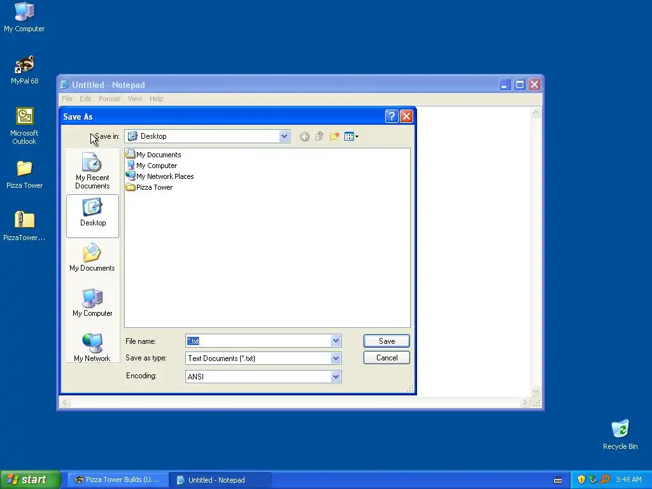Close the Save As dialog
Image resolution: width=652 pixels, height=489 pixels.
406,117
